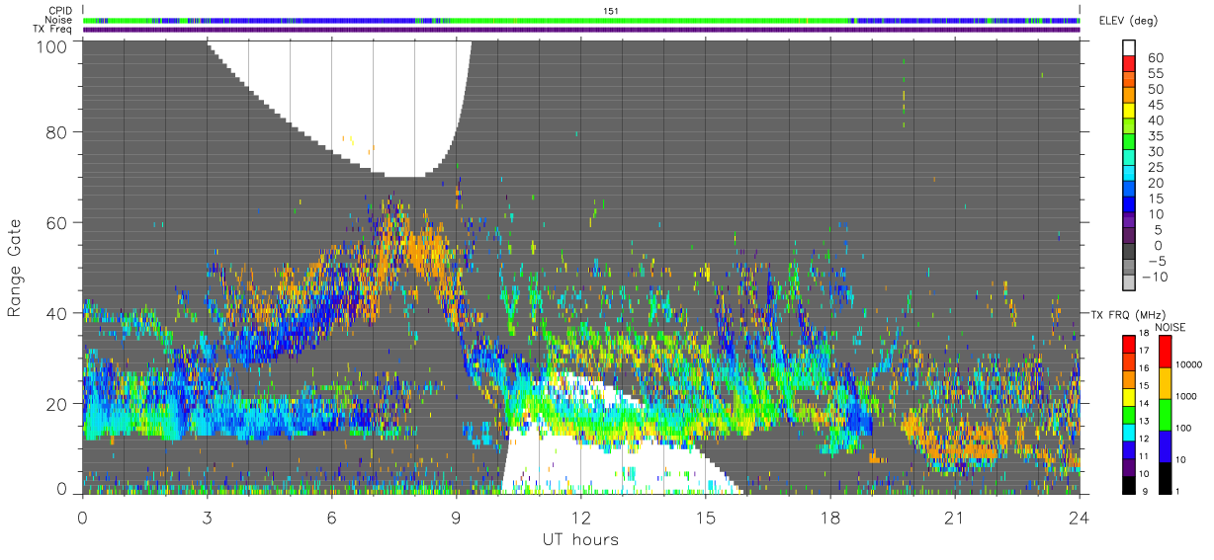Screen dimensions: 1214x560
Task: Click the 100 label on the NOISE colorbar
Action: tap(1184, 429)
